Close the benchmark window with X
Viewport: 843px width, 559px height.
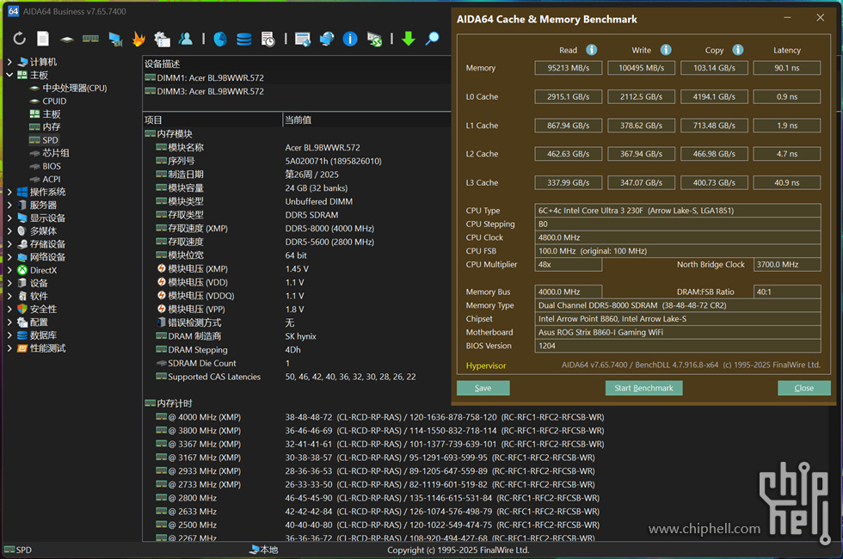tap(820, 18)
